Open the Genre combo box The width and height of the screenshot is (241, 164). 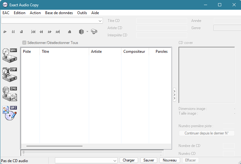227,28
